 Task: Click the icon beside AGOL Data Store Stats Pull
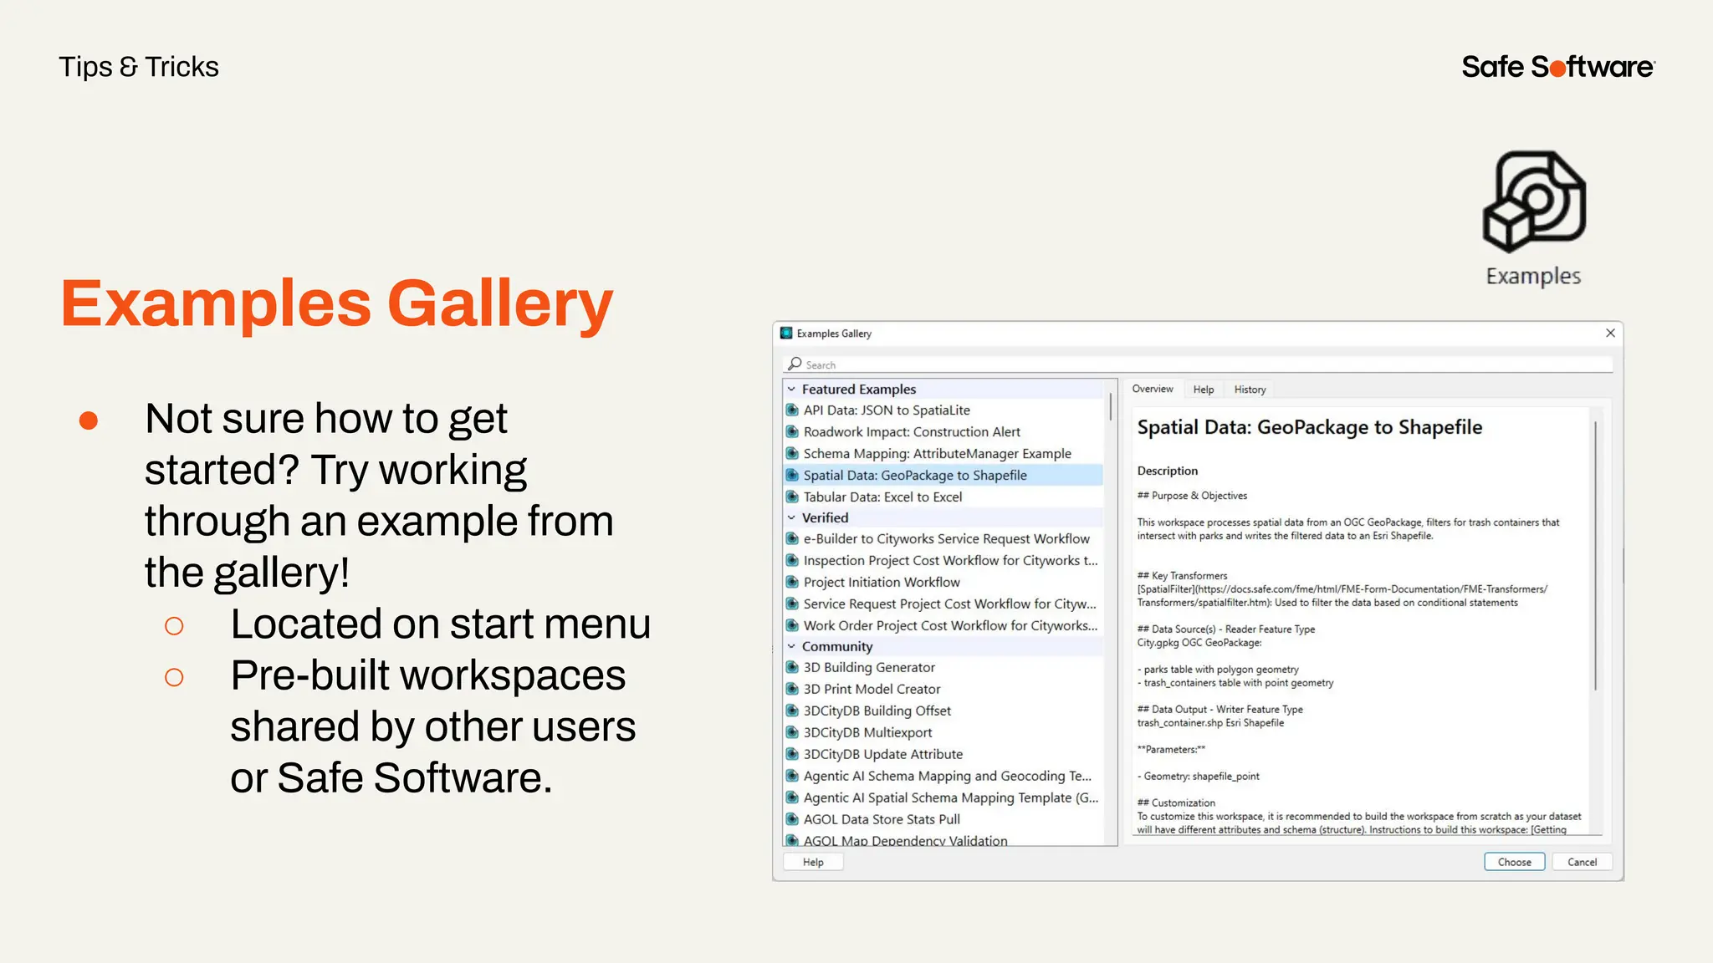point(792,819)
